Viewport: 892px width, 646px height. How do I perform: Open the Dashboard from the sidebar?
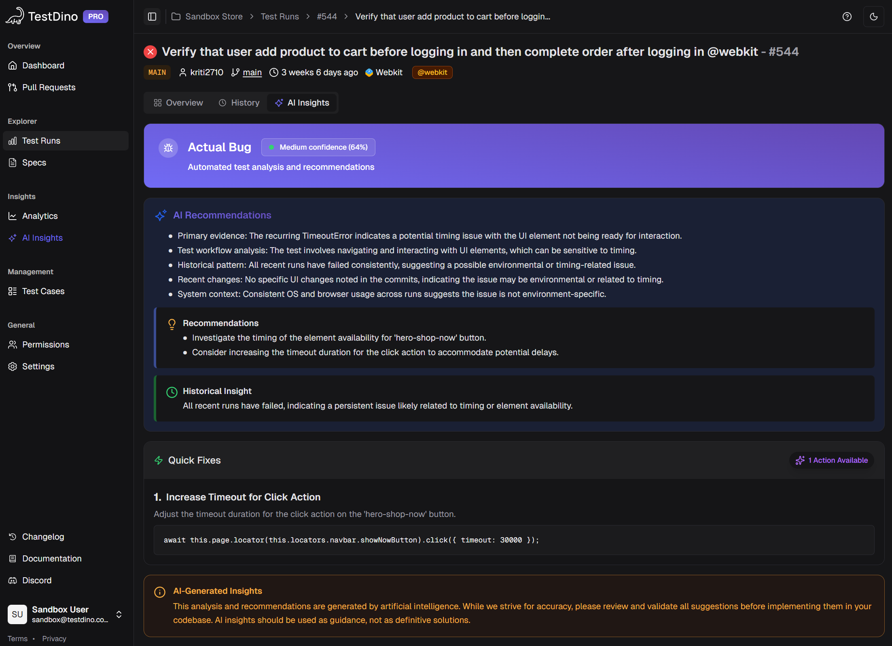click(43, 65)
